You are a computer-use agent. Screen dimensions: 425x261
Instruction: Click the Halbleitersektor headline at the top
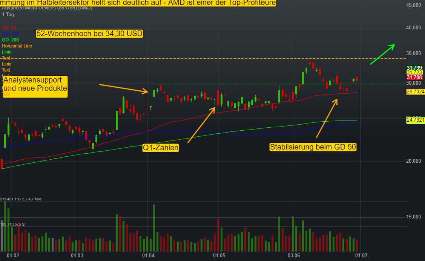tap(138, 3)
